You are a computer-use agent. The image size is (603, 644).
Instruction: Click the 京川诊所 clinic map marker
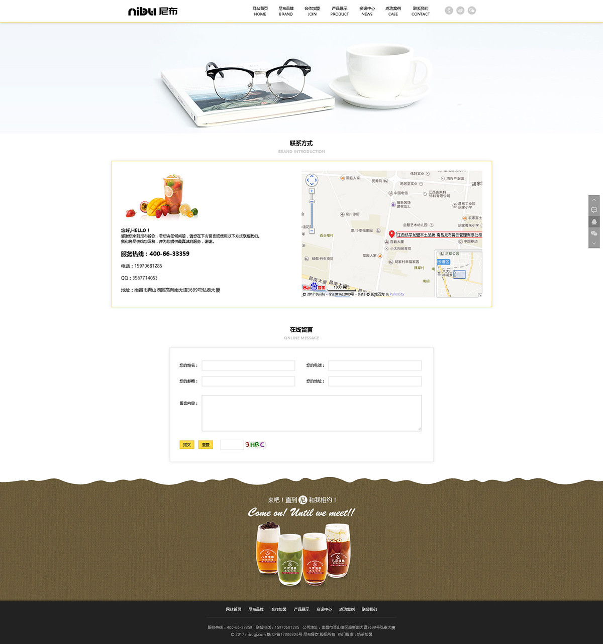[342, 214]
